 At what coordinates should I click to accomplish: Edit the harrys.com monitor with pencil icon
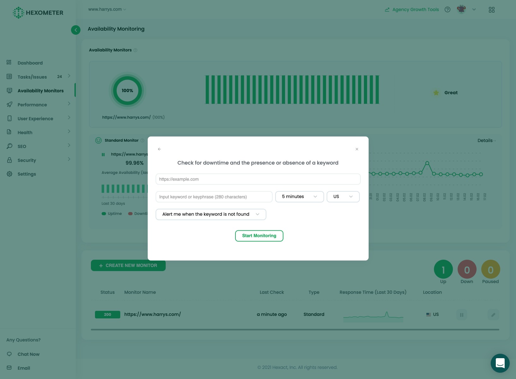click(x=493, y=315)
